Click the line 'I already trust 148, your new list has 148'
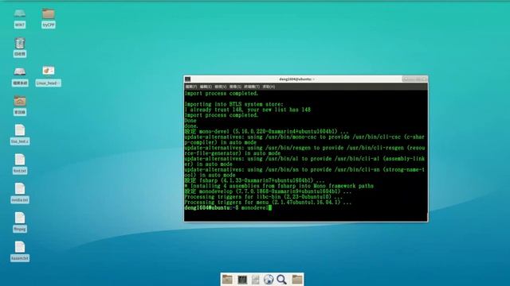This screenshot has width=510, height=286. [x=248, y=110]
